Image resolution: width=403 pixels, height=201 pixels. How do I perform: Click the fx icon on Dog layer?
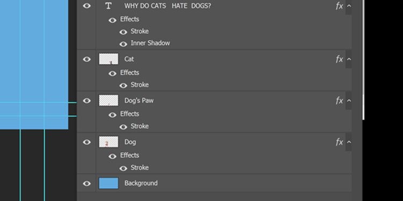339,142
